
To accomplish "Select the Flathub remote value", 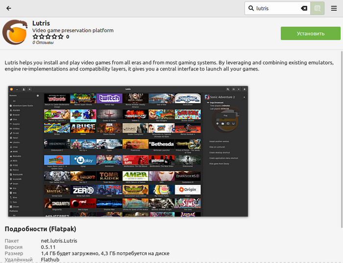I will tap(50, 260).
